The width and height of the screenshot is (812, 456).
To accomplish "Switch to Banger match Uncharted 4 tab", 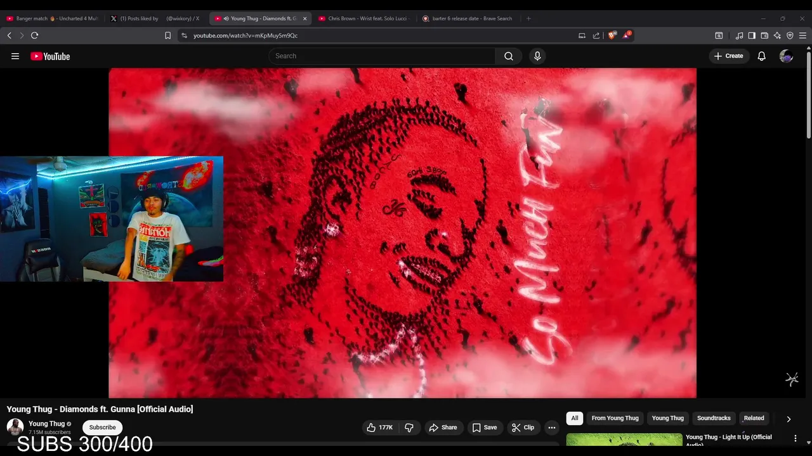I will click(x=53, y=18).
